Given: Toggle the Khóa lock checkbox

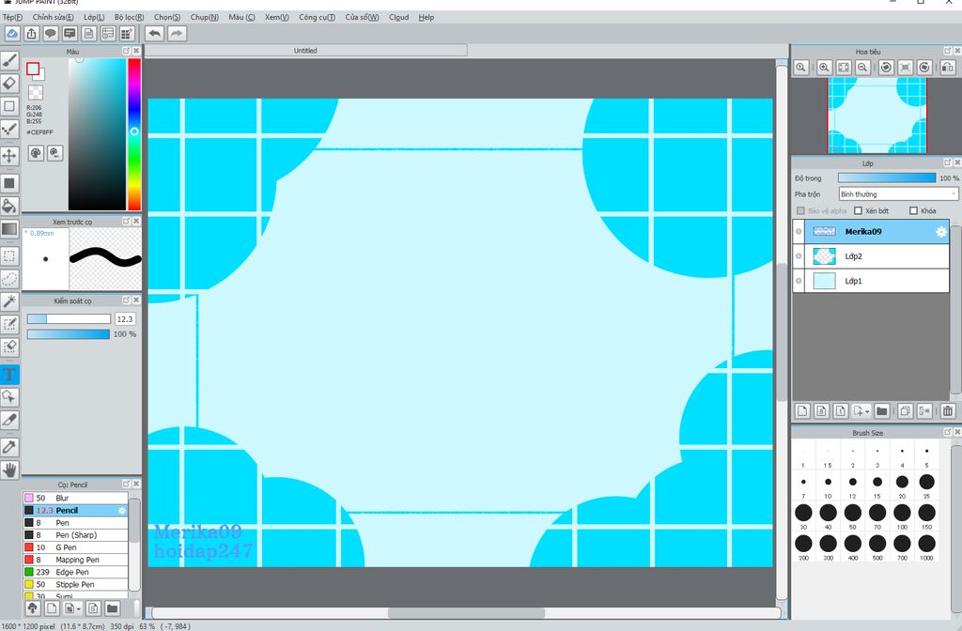Looking at the screenshot, I should [913, 210].
